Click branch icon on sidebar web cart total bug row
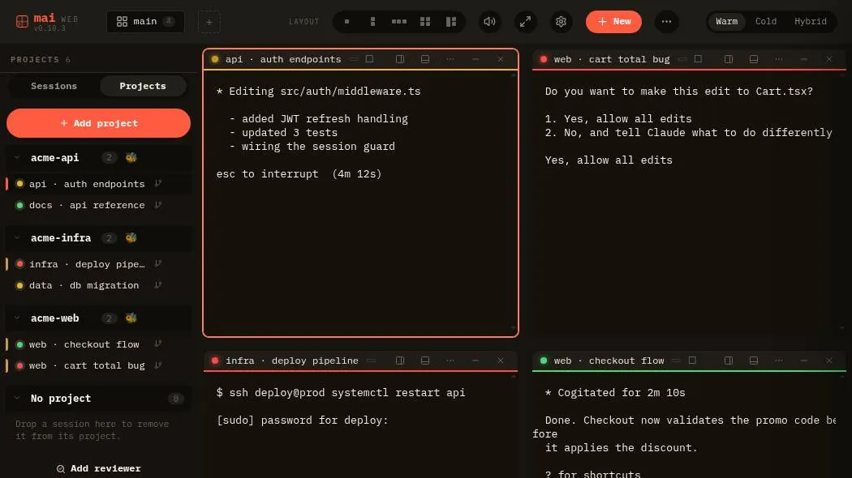Image resolution: width=852 pixels, height=478 pixels. point(157,365)
